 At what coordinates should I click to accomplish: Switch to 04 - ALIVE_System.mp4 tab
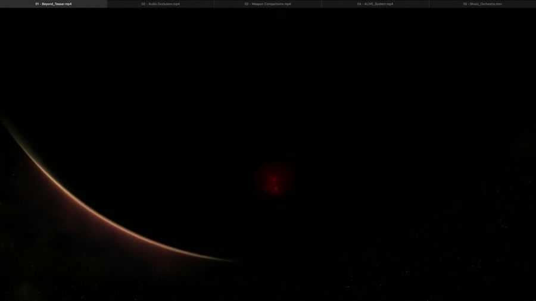(375, 4)
